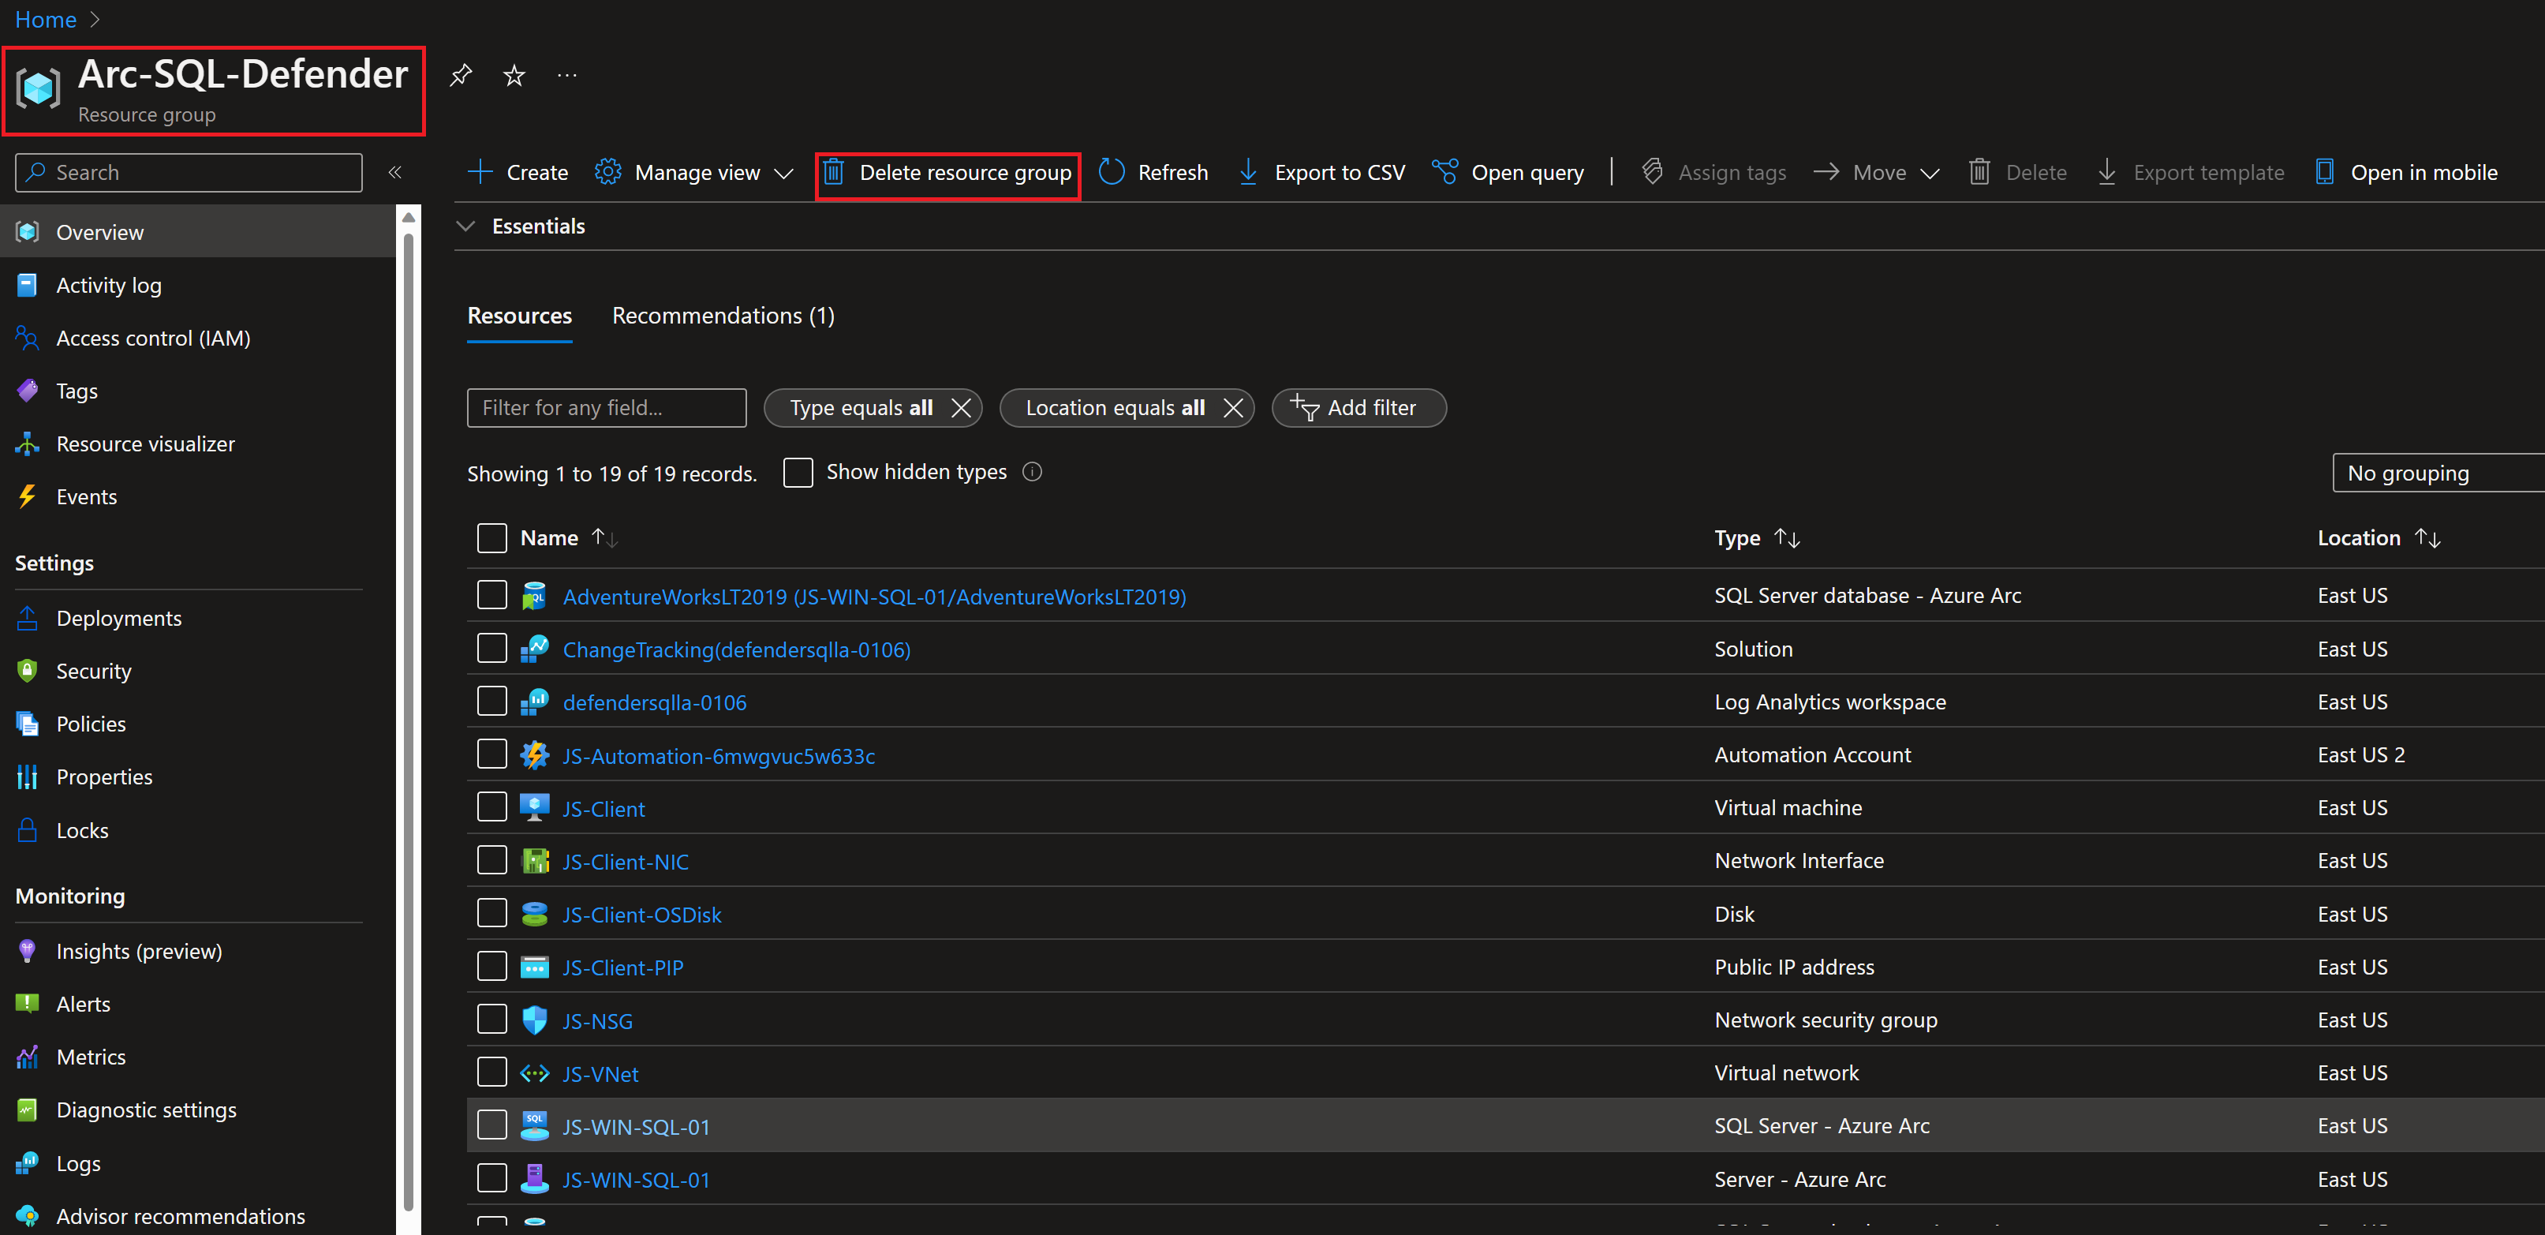Mark resource group as favorite with star
The height and width of the screenshot is (1235, 2545).
(514, 75)
